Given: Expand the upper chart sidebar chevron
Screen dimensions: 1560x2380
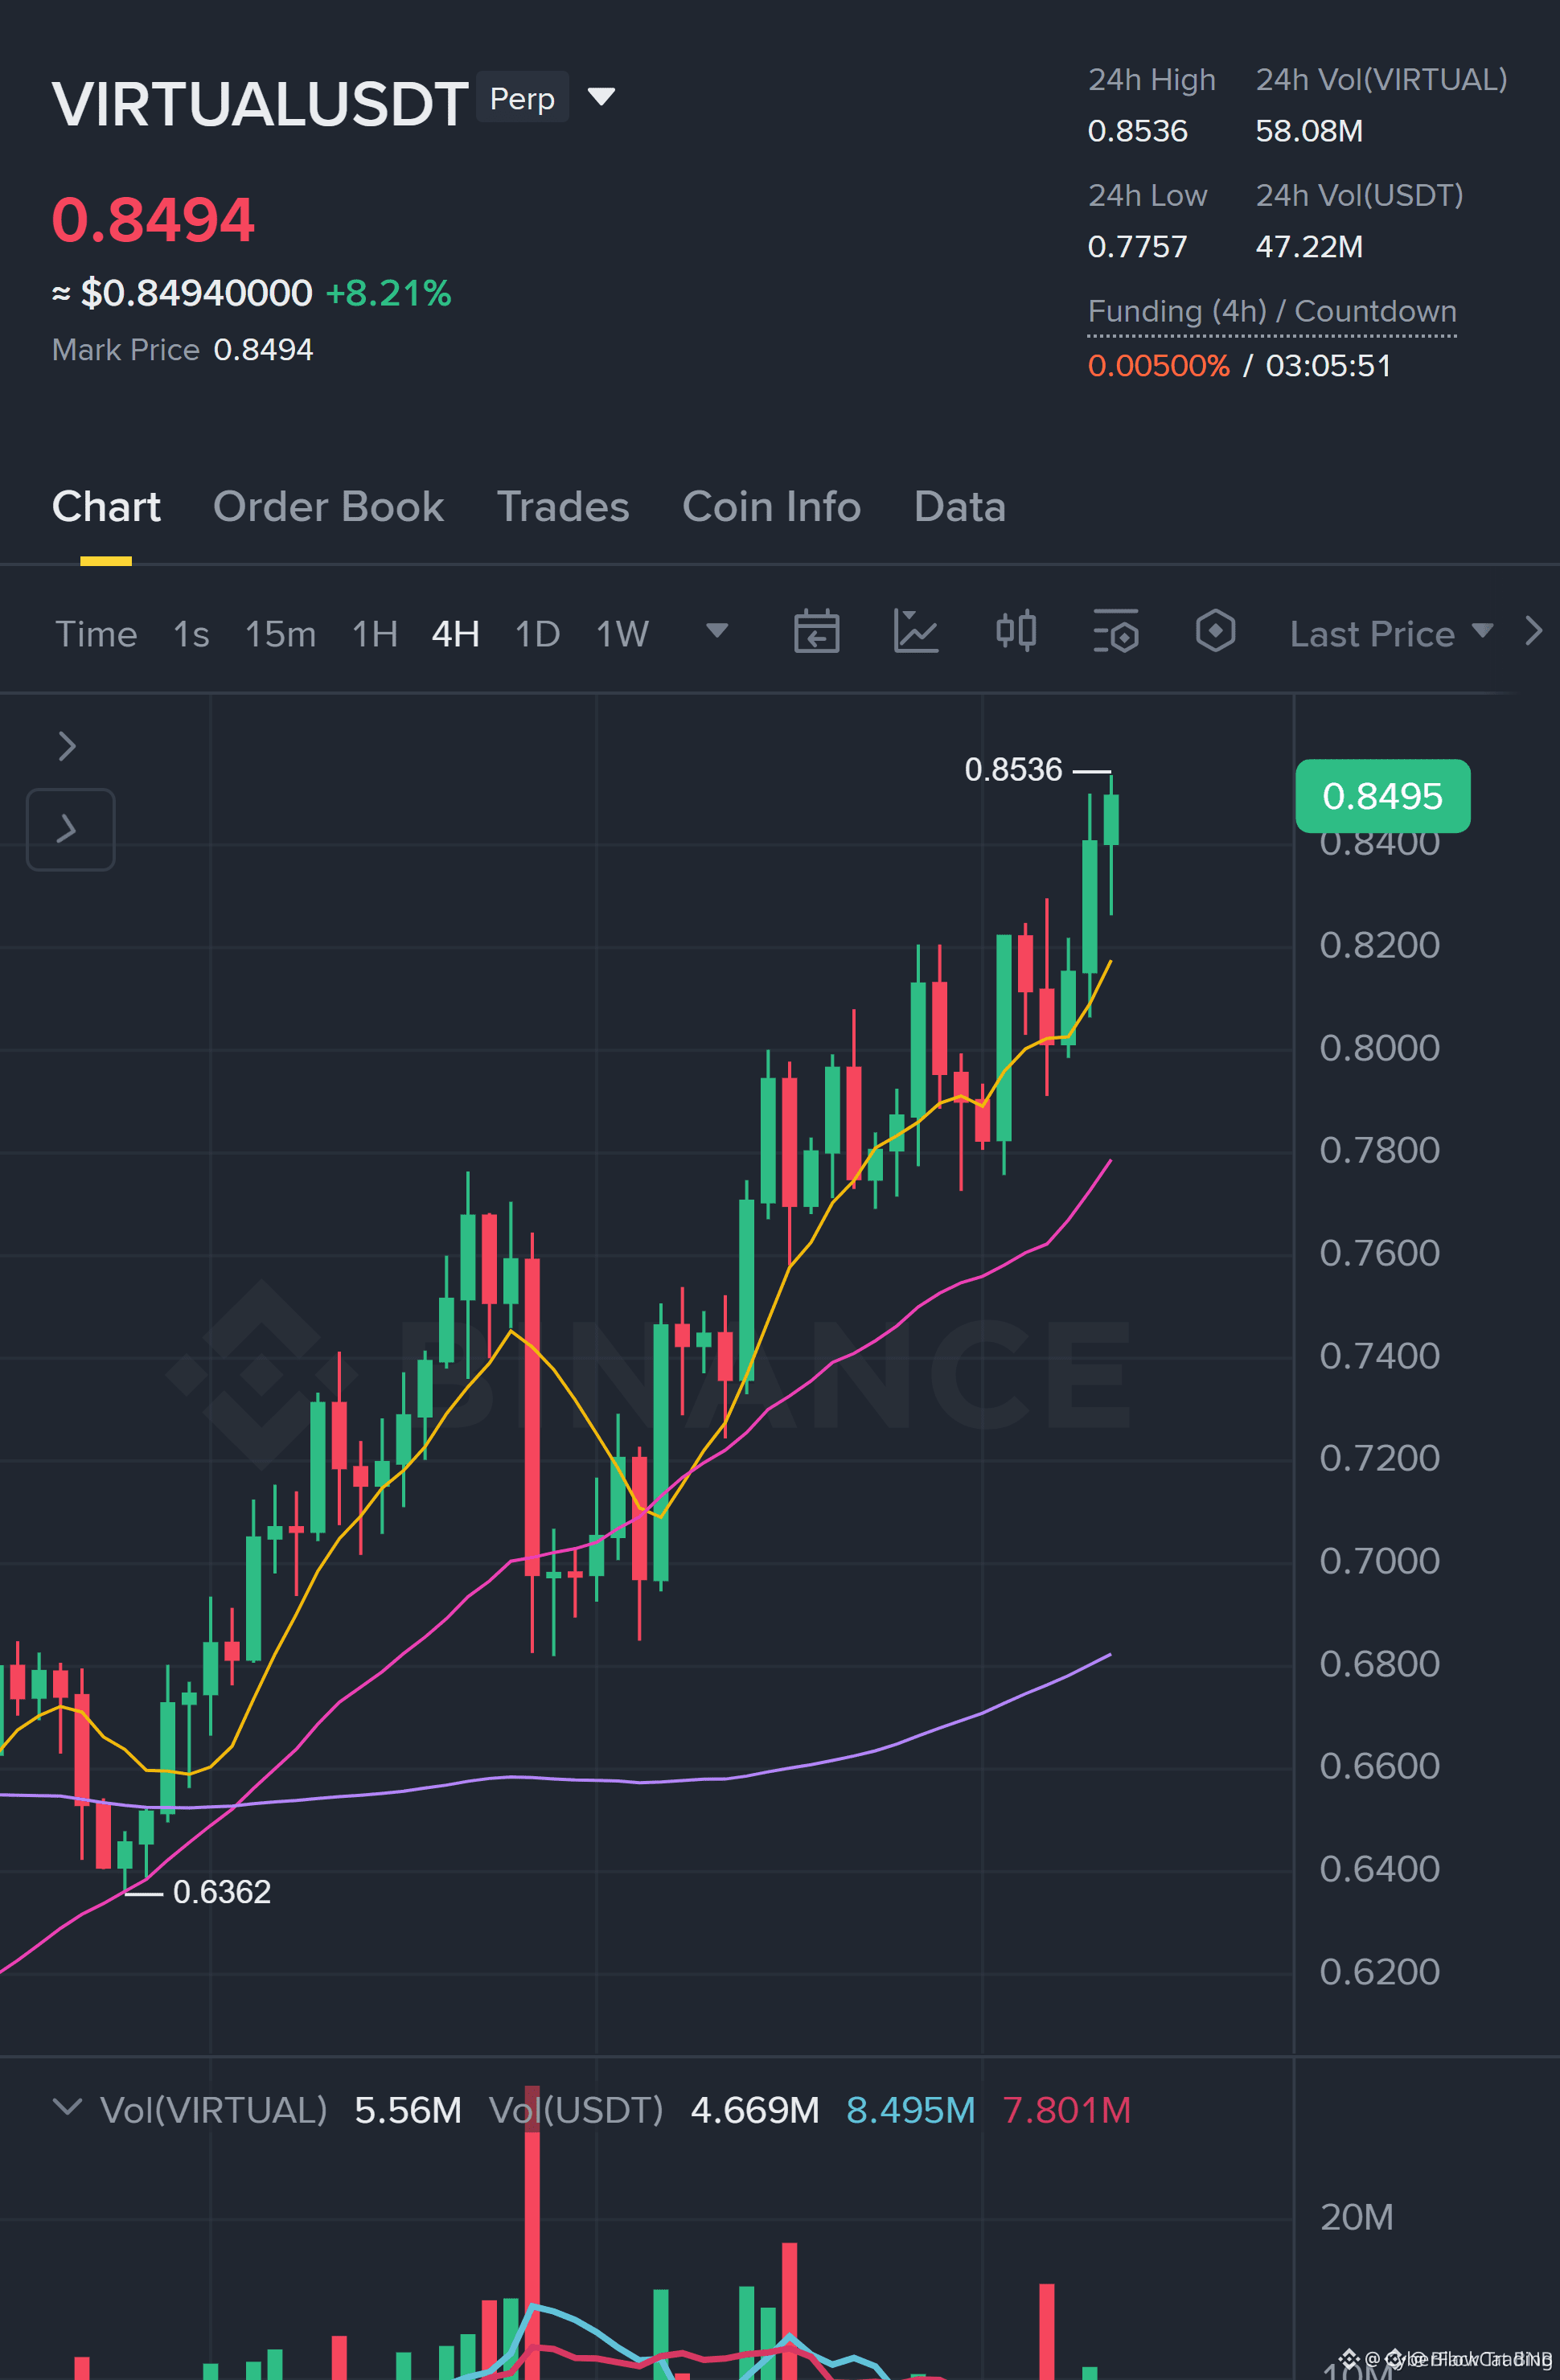Looking at the screenshot, I should click(67, 746).
